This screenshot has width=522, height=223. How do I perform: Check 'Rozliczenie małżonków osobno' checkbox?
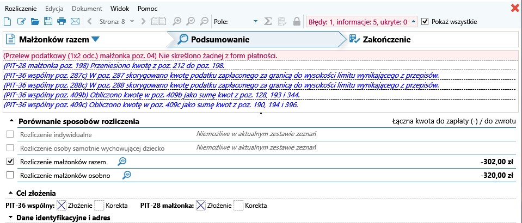9,175
